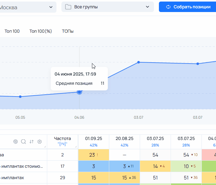The height and width of the screenshot is (185, 216).
Task: Click the 20.08.25 date column header
Action: (124, 139)
